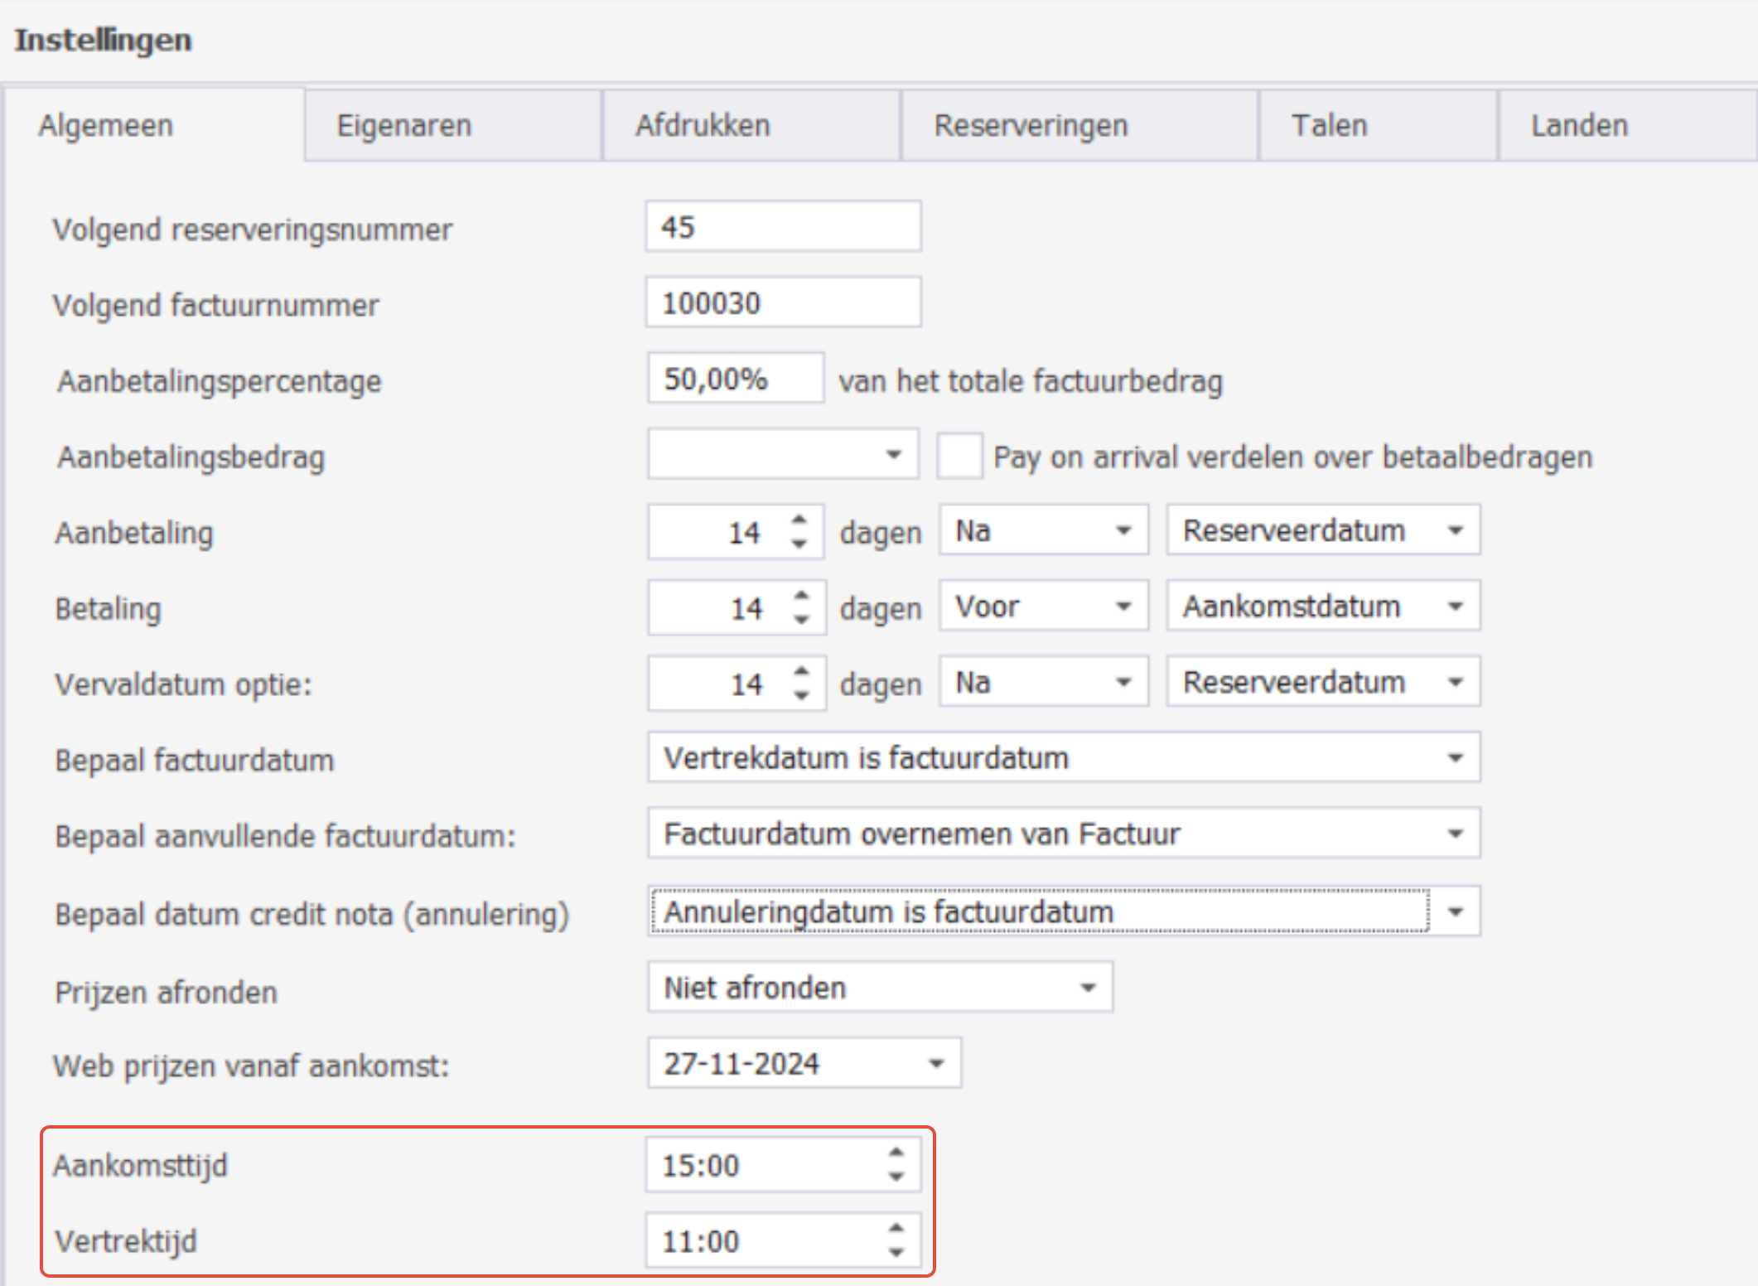The height and width of the screenshot is (1286, 1758).
Task: Decrease Betaling days with down arrow
Action: pos(800,621)
